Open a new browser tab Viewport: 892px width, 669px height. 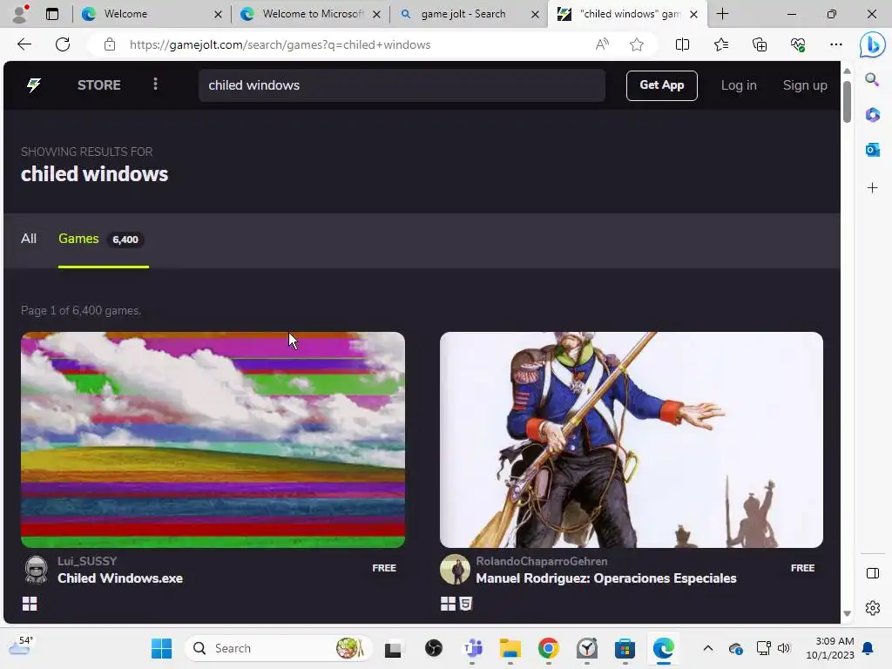(x=722, y=14)
